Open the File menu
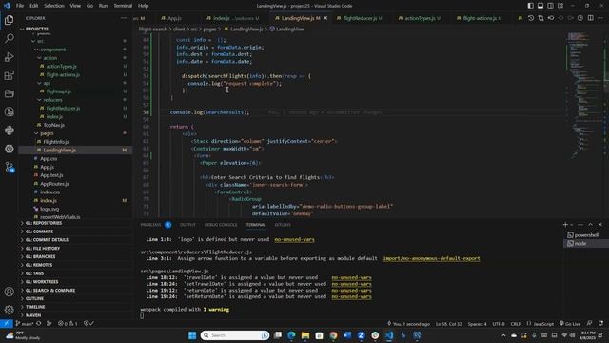 click(x=20, y=6)
